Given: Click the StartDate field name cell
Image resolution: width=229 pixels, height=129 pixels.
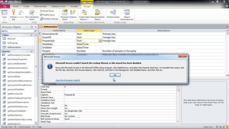Looking at the screenshot, I should (59, 44).
